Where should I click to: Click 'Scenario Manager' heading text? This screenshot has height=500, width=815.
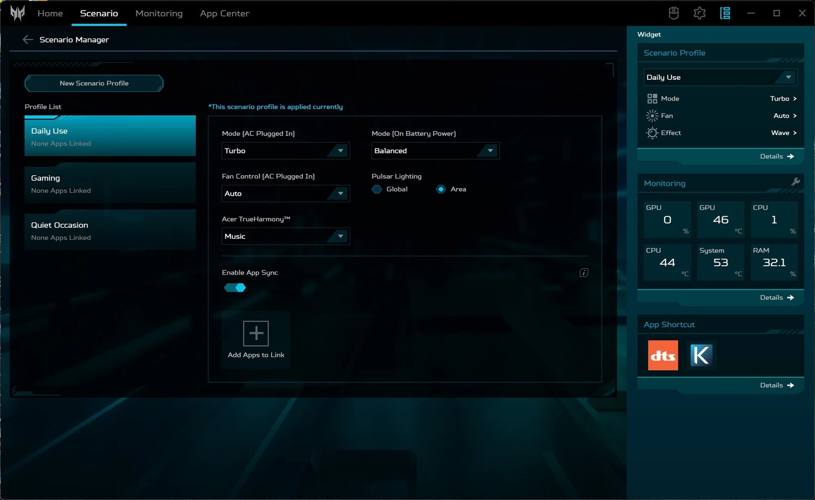[74, 39]
